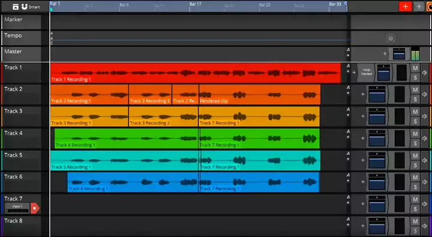The height and width of the screenshot is (237, 432).
Task: Click Bar 25 on the timeline ruler
Action: tap(265, 5)
